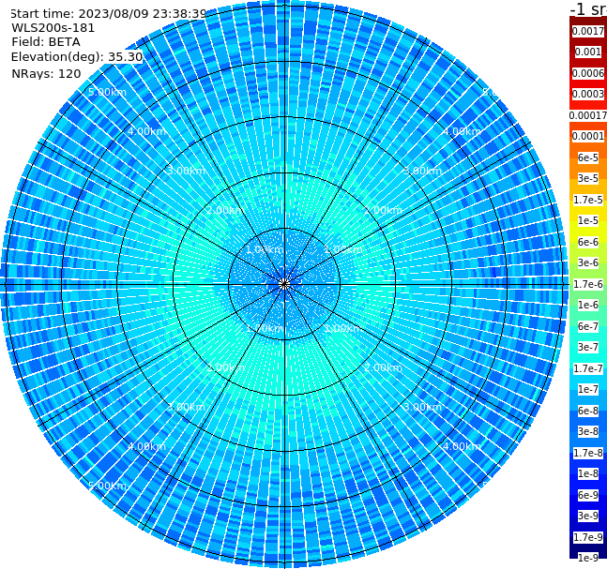Click the 3e-6 colorbar label
Screen dimensions: 607x569
click(588, 262)
